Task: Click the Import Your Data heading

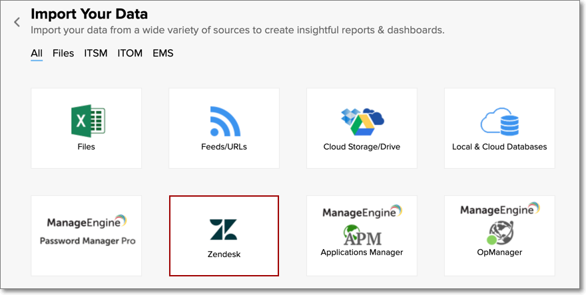Action: 89,14
